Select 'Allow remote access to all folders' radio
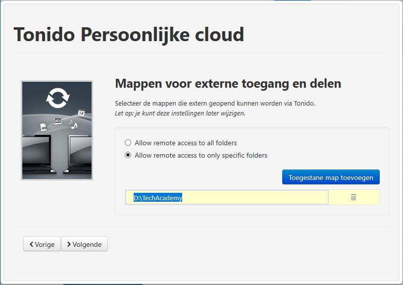Viewport: 403px width, 285px height. (x=128, y=143)
